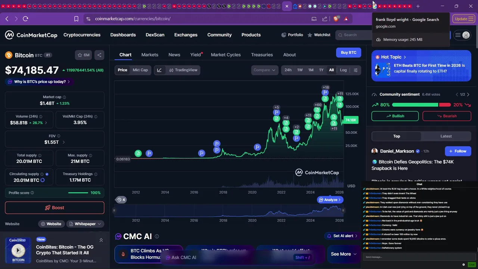Click CMC AI info icon
Screen dimensions: 478x269
[x=157, y=236]
